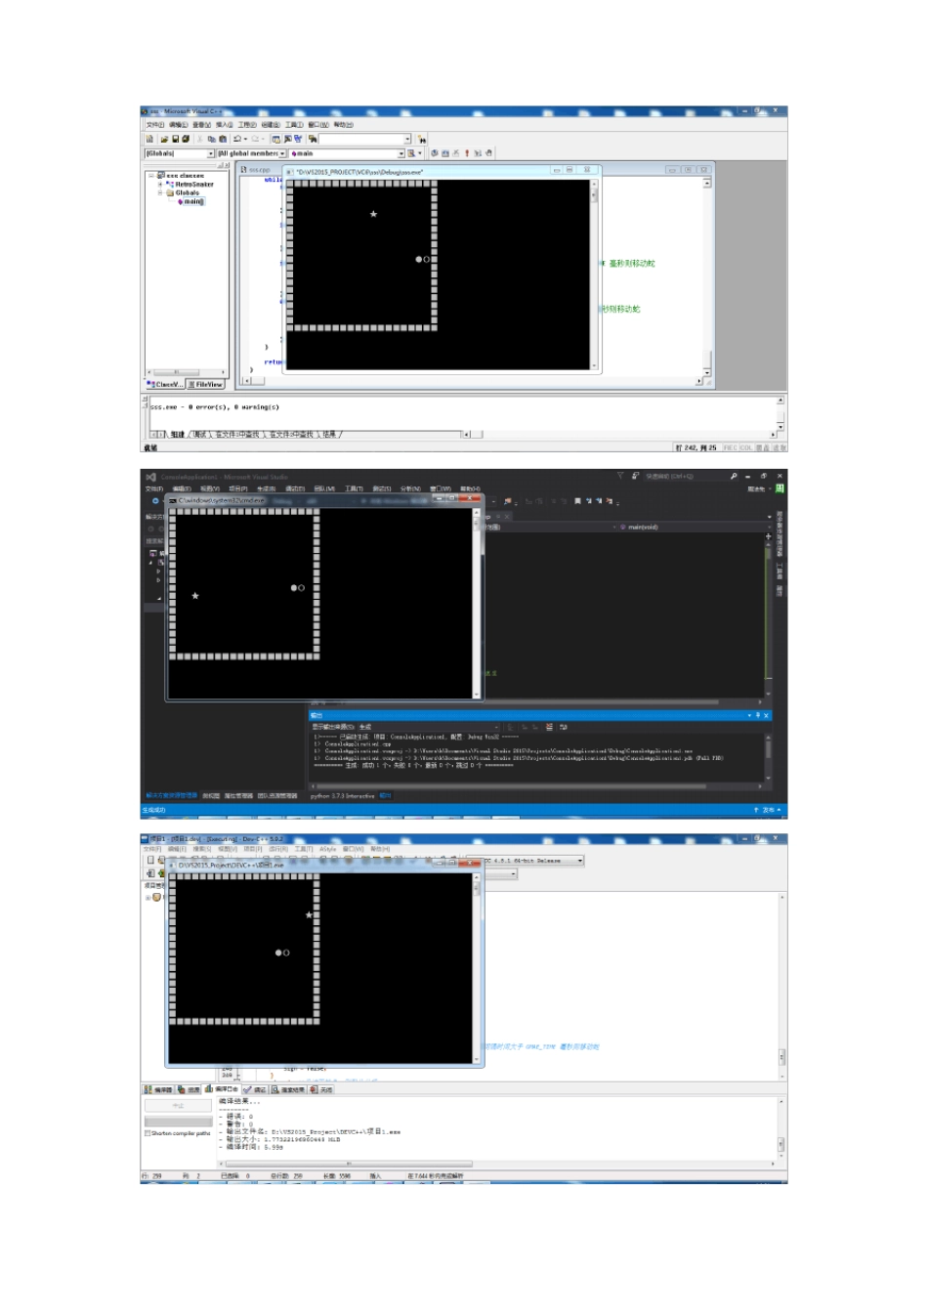
Task: Open 调试(D) menu in Visual Studio window
Action: point(294,488)
